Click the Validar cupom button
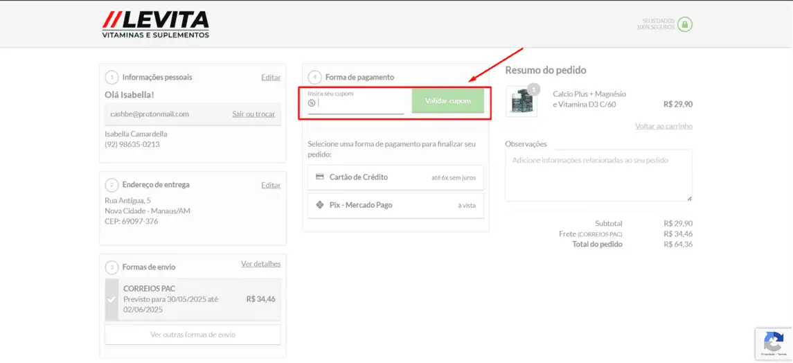793x363 pixels. 447,100
